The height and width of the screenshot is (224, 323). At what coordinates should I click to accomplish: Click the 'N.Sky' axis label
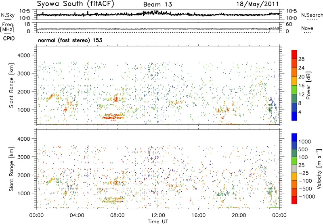coord(8,15)
